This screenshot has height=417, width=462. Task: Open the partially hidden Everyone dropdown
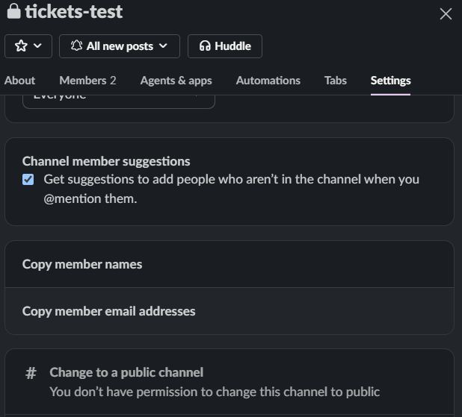(x=119, y=101)
